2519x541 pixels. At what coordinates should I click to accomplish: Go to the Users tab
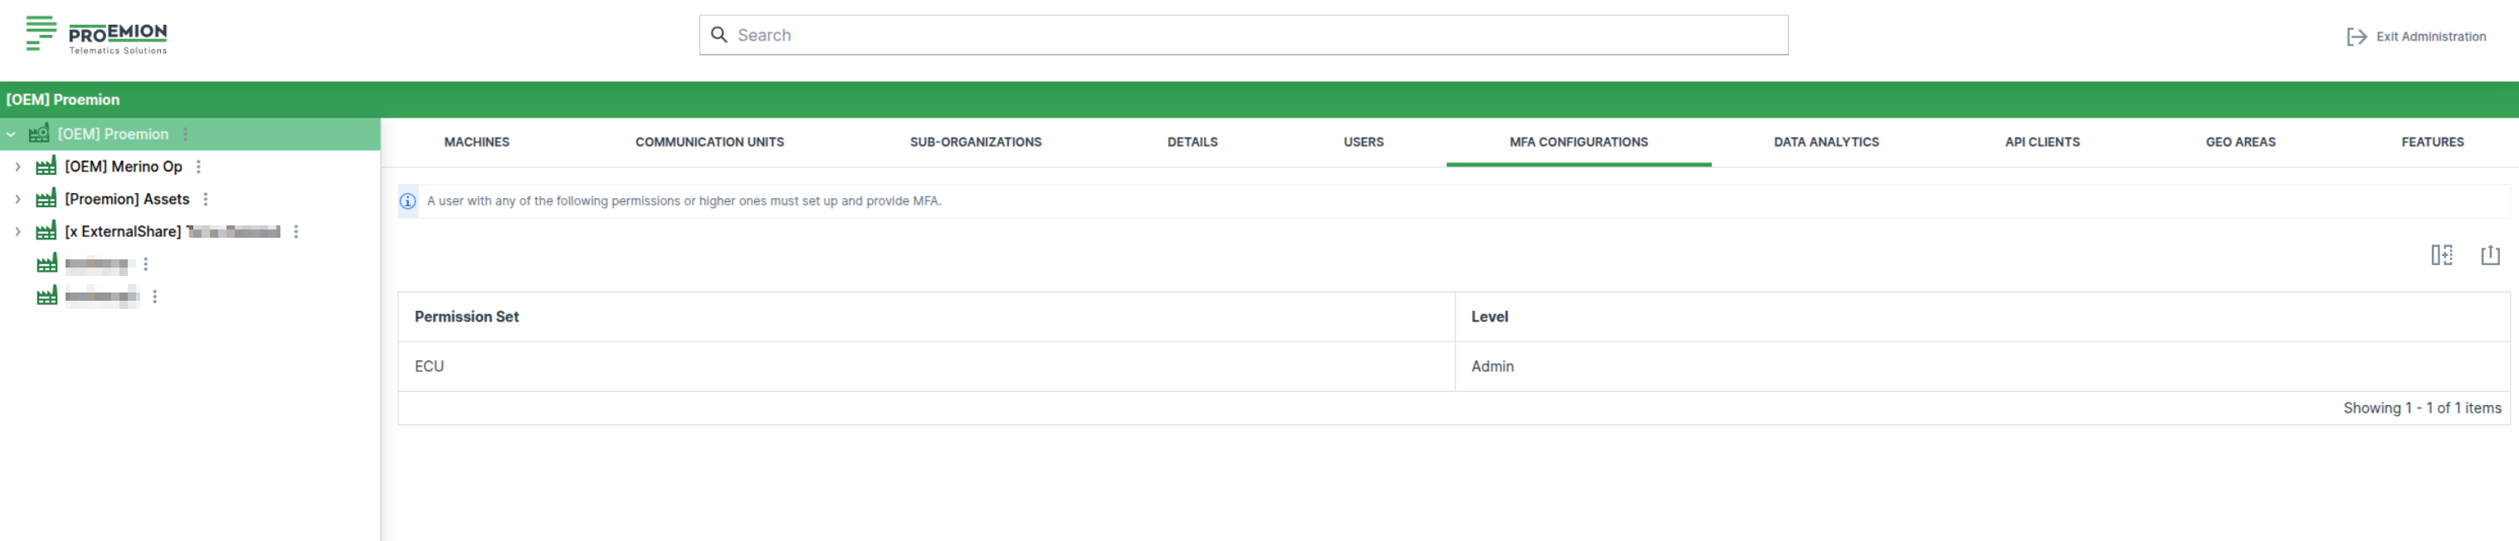pos(1362,142)
